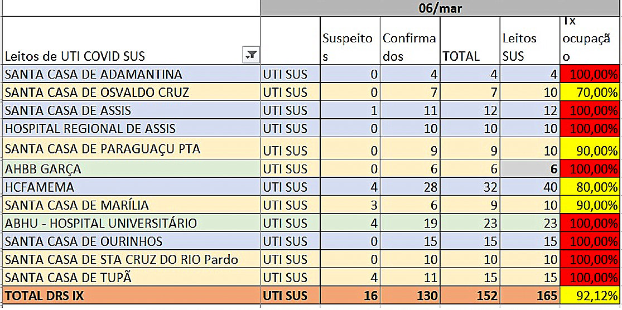622x310 pixels.
Task: Click the 06/mar date header cell
Action: point(441,8)
